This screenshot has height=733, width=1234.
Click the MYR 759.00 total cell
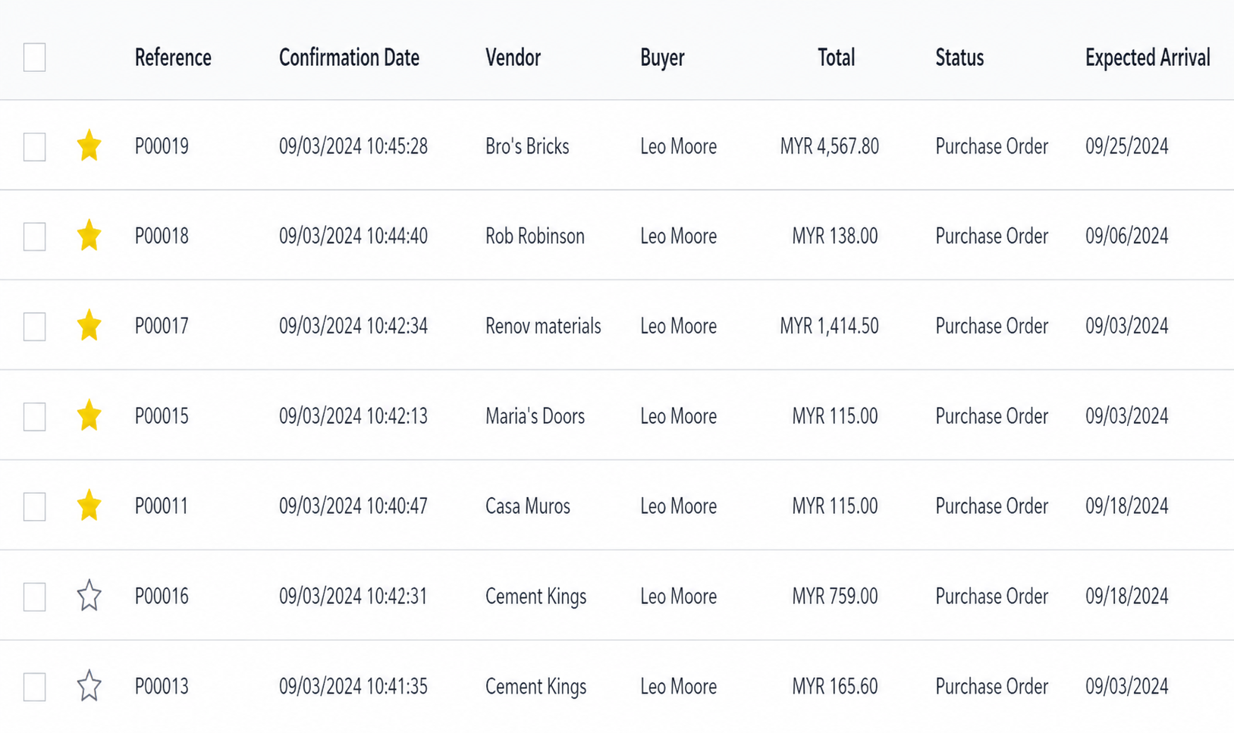[x=834, y=597]
